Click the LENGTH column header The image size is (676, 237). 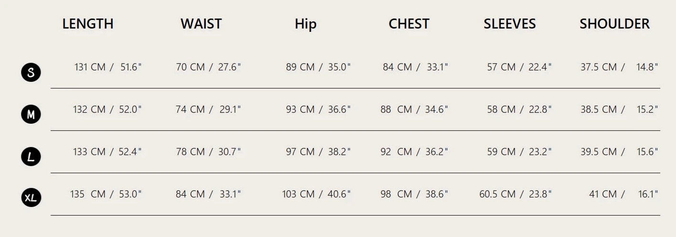pyautogui.click(x=88, y=24)
